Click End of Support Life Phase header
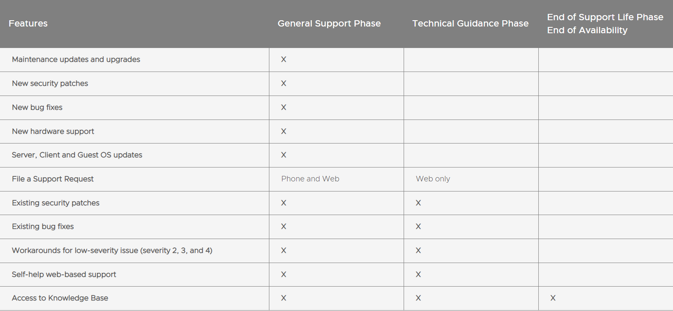 (605, 17)
